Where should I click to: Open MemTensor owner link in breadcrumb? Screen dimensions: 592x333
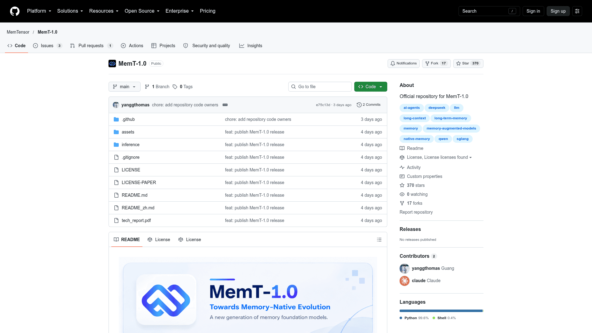[18, 32]
